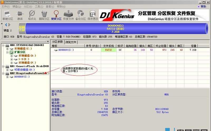The width and height of the screenshot is (211, 131).
Task: Open the 分区(P) menu
Action: 28,7
